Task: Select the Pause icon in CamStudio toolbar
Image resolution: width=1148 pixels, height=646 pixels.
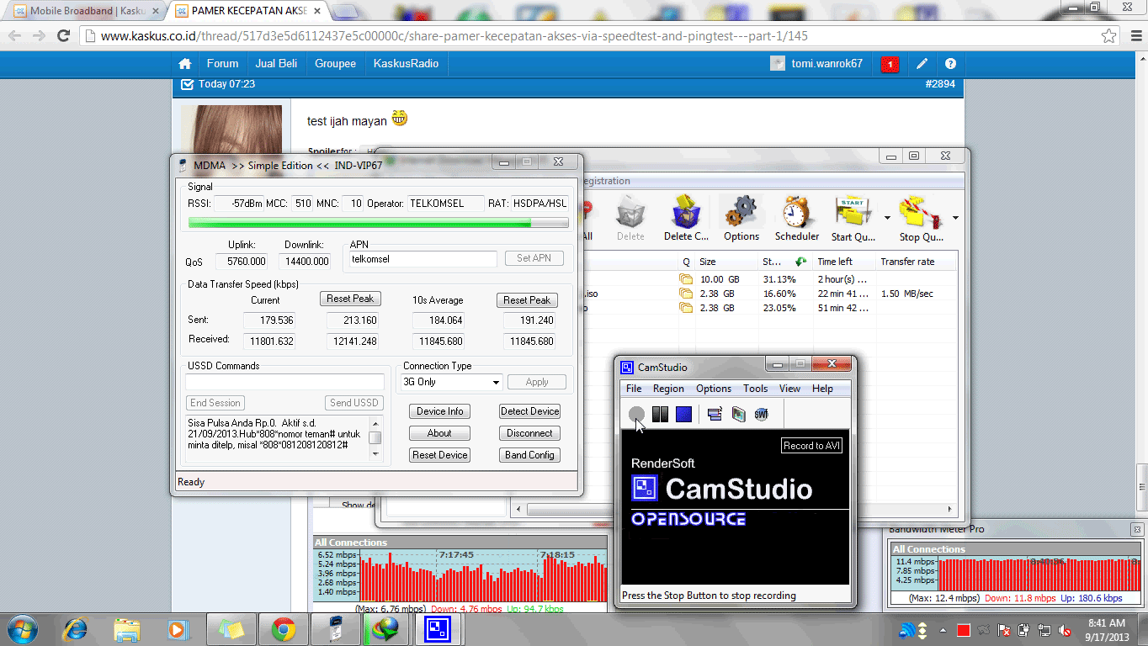Action: 660,414
